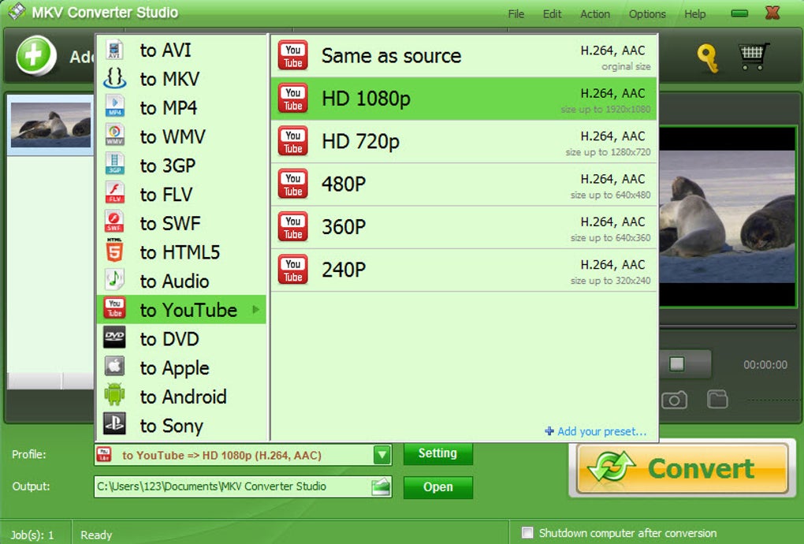Viewport: 804px width, 544px height.
Task: Click the YouTube icon beside Same as source
Action: 293,55
